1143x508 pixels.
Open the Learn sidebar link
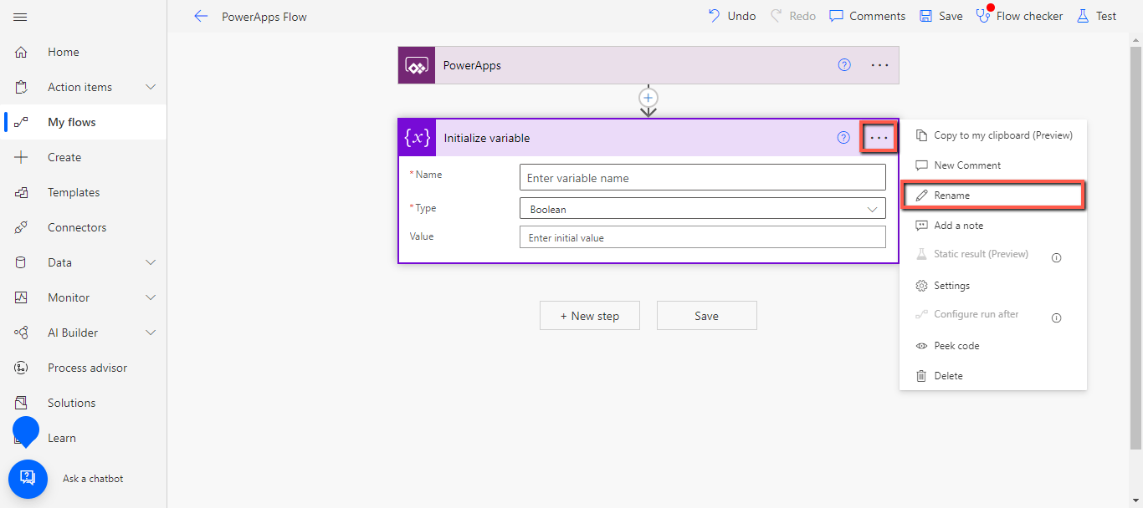[62, 438]
